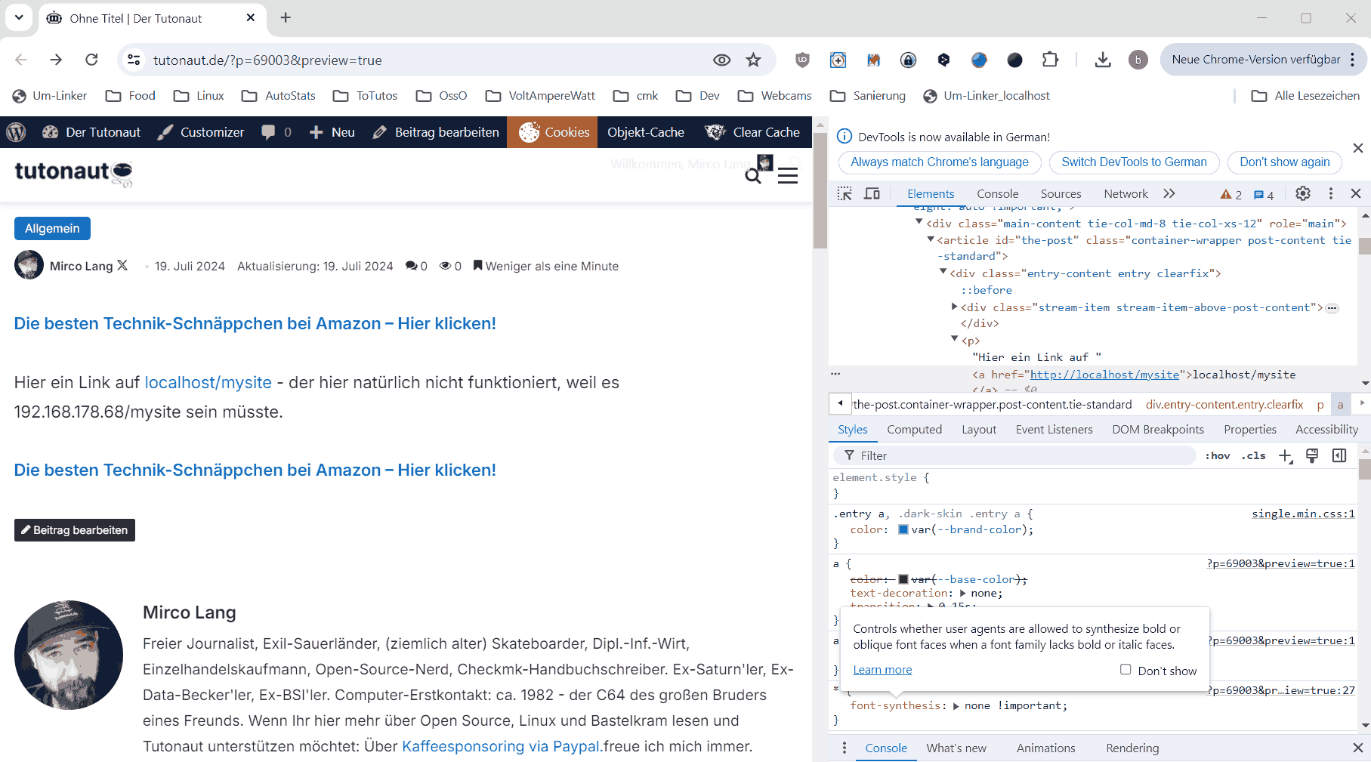Open DevTools customize three-dot menu
The image size is (1371, 762).
point(1331,193)
